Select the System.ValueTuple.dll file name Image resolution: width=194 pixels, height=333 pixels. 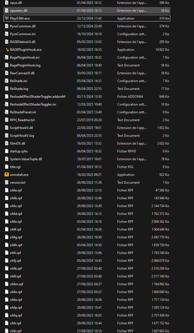click(26, 159)
